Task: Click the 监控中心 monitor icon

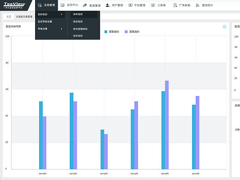Action: coord(62,5)
